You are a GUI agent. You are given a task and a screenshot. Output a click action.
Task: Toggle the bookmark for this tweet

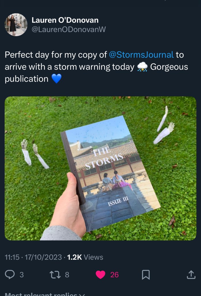pyautogui.click(x=146, y=275)
